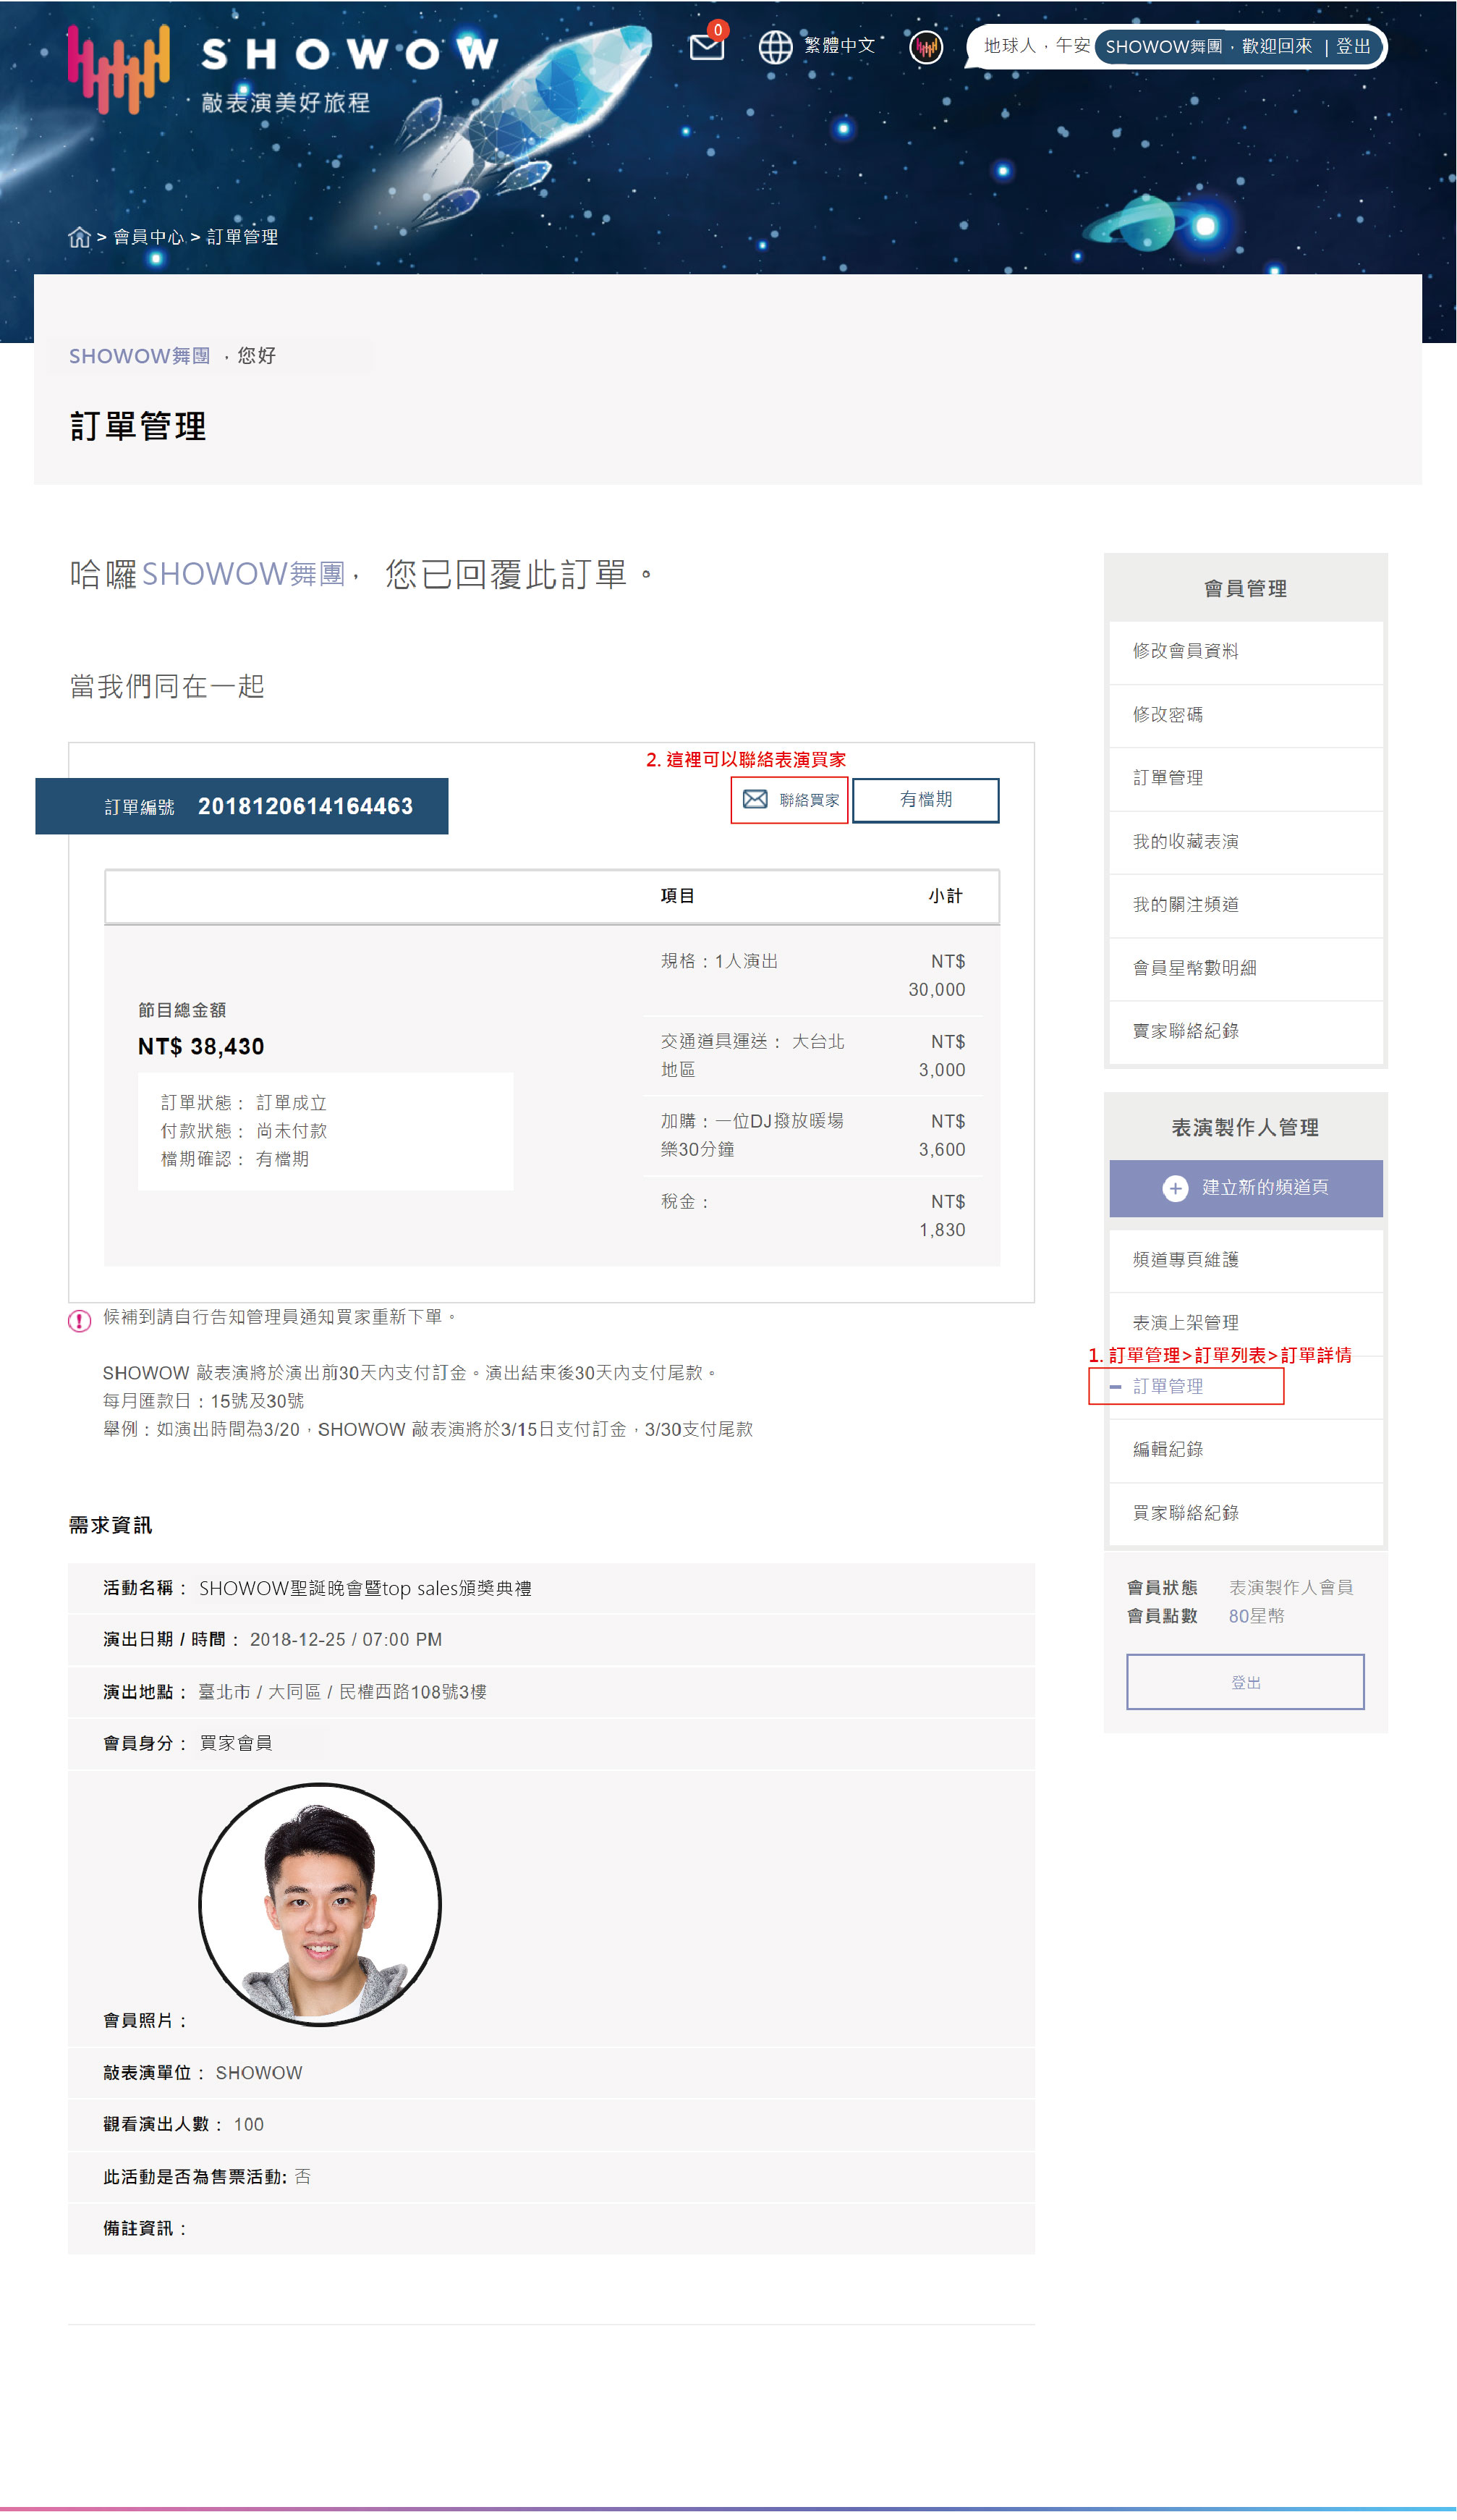Open 賣家聯絡紀錄 menu item
Image resolution: width=1457 pixels, height=2520 pixels.
click(x=1245, y=1032)
